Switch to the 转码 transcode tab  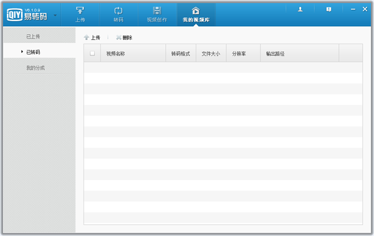tap(118, 14)
